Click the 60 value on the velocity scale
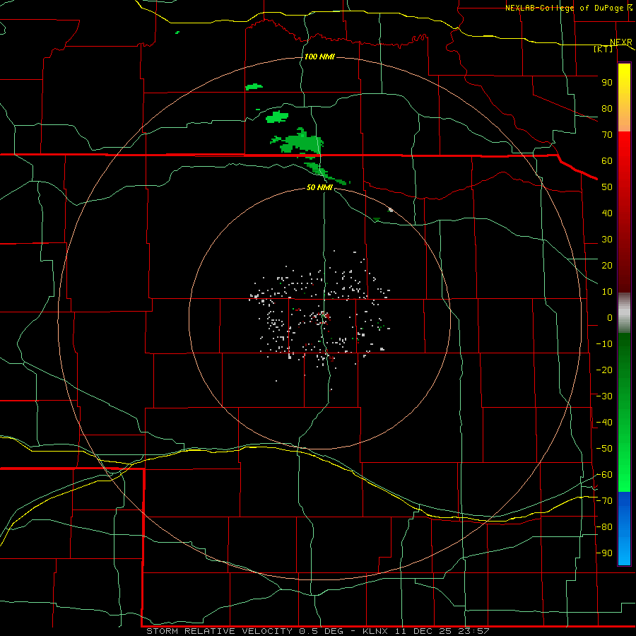The image size is (636, 636). tap(607, 161)
